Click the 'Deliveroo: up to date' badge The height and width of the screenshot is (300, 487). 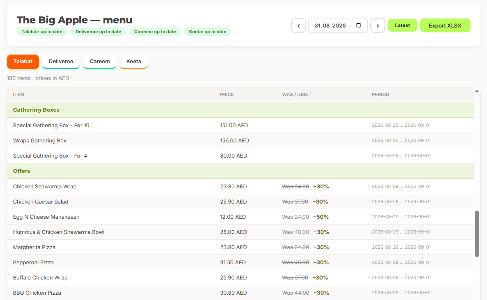(x=98, y=32)
